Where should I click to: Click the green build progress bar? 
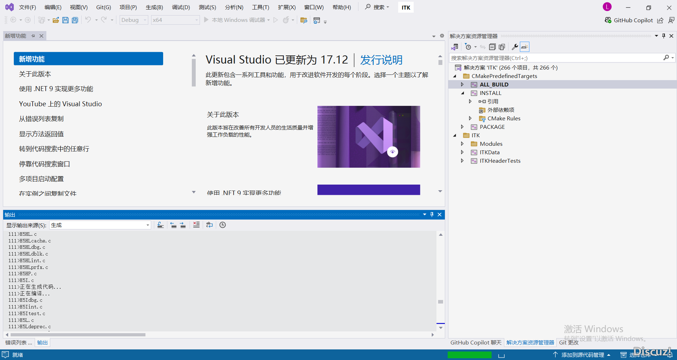(x=469, y=355)
